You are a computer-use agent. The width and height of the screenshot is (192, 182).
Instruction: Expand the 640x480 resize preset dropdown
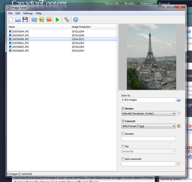tap(149, 114)
